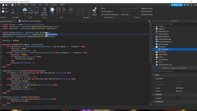197x111 pixels.
Task: Select NetworkClient in Explorer
Action: [163, 34]
